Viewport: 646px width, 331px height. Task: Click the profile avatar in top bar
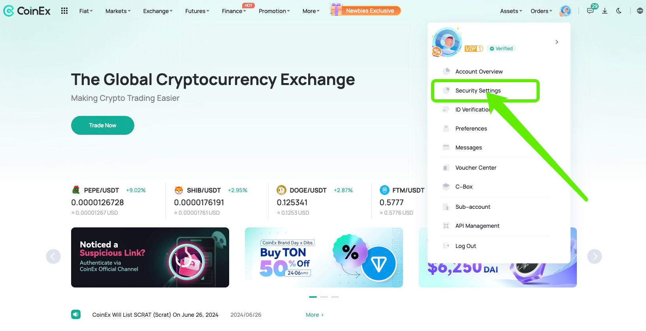565,11
